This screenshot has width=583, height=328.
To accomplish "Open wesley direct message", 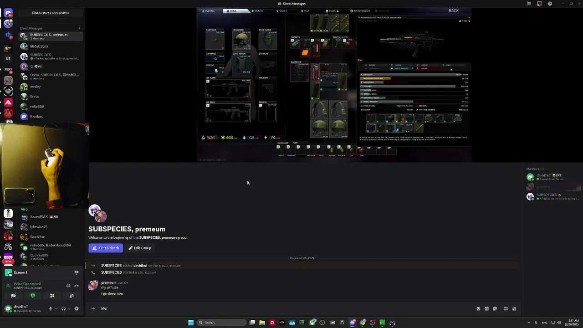I will tap(51, 87).
